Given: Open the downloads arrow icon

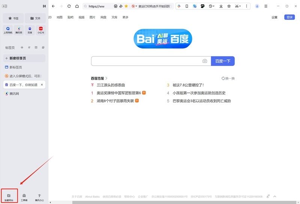Looking at the screenshot, I should [221, 6].
